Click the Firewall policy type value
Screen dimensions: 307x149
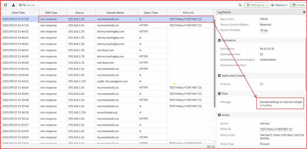pyautogui.click(x=265, y=144)
